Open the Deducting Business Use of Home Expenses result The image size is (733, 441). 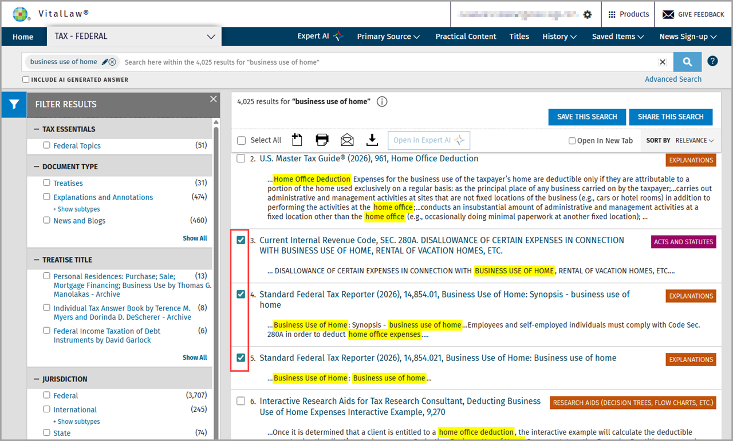point(400,406)
